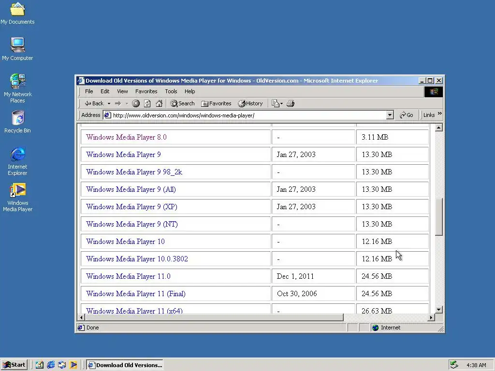Click the system tray network icon

[x=454, y=365]
